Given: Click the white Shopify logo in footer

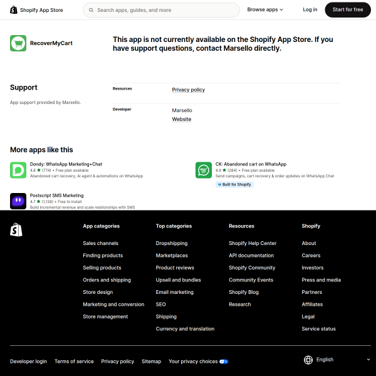Looking at the screenshot, I should 16,229.
